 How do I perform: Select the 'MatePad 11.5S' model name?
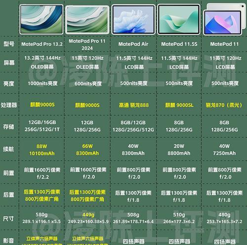(179, 44)
